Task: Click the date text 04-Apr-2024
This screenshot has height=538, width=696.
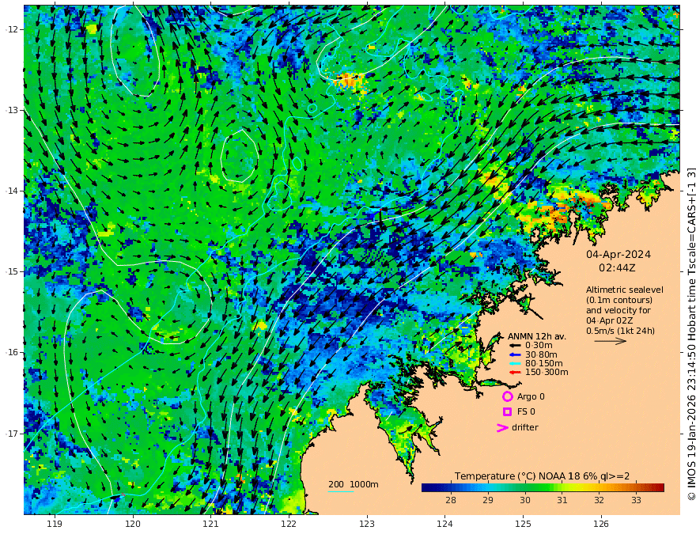Action: pos(618,255)
